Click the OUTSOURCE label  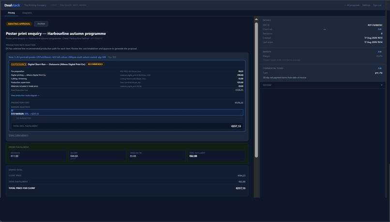[x=19, y=65]
